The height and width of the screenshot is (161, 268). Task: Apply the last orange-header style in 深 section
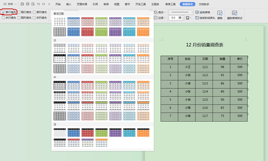101,143
